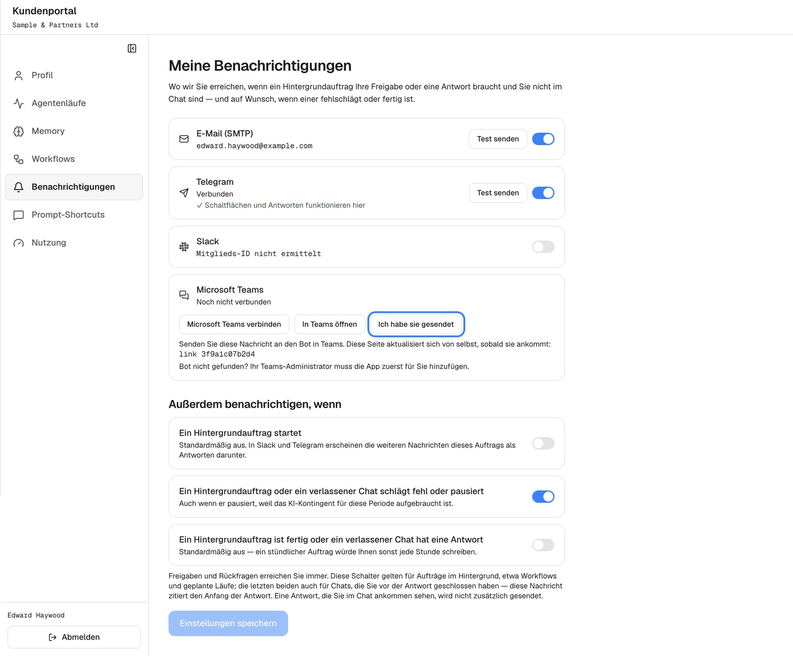The image size is (793, 656).
Task: Click the Telegram paper plane icon
Action: pyautogui.click(x=184, y=193)
